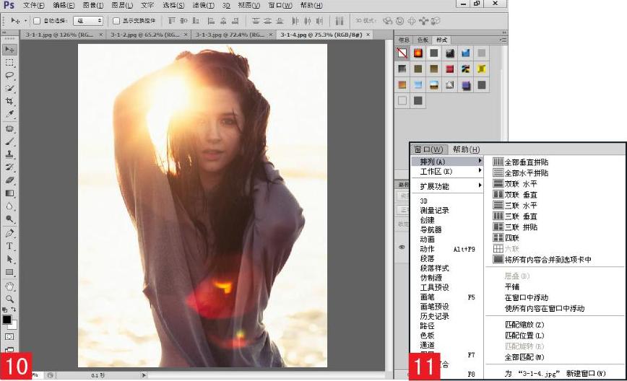This screenshot has width=627, height=381.
Task: Open the 文件(F) menu
Action: 33,5
